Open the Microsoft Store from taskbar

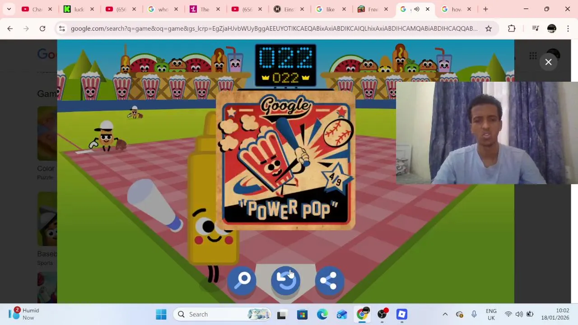pyautogui.click(x=302, y=314)
